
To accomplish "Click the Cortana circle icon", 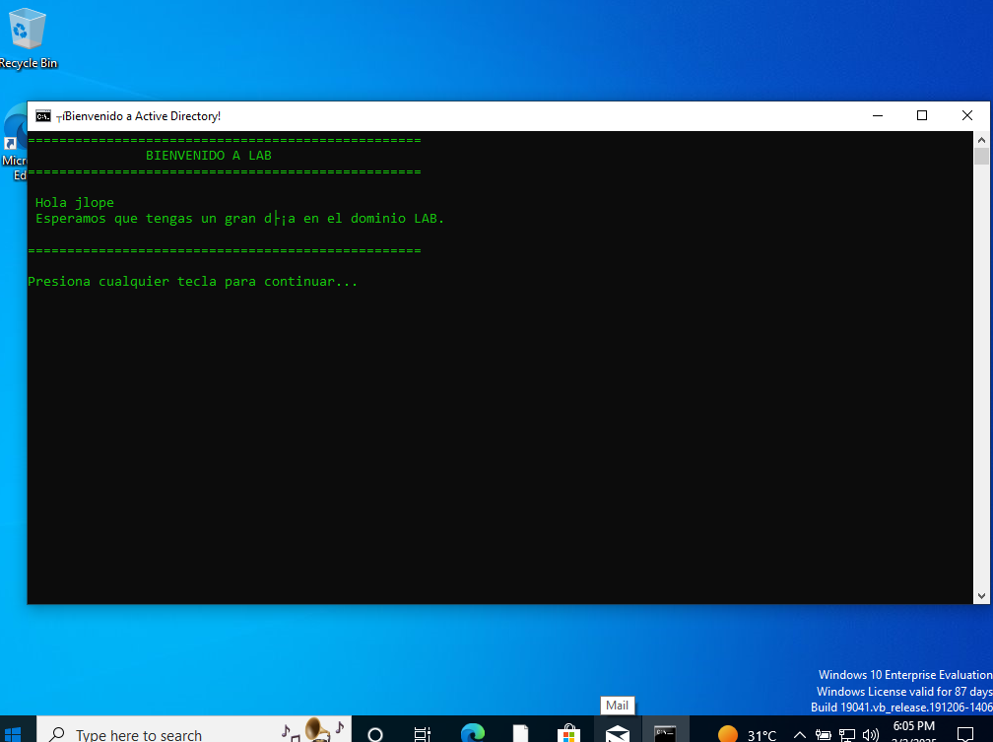I will 374,734.
